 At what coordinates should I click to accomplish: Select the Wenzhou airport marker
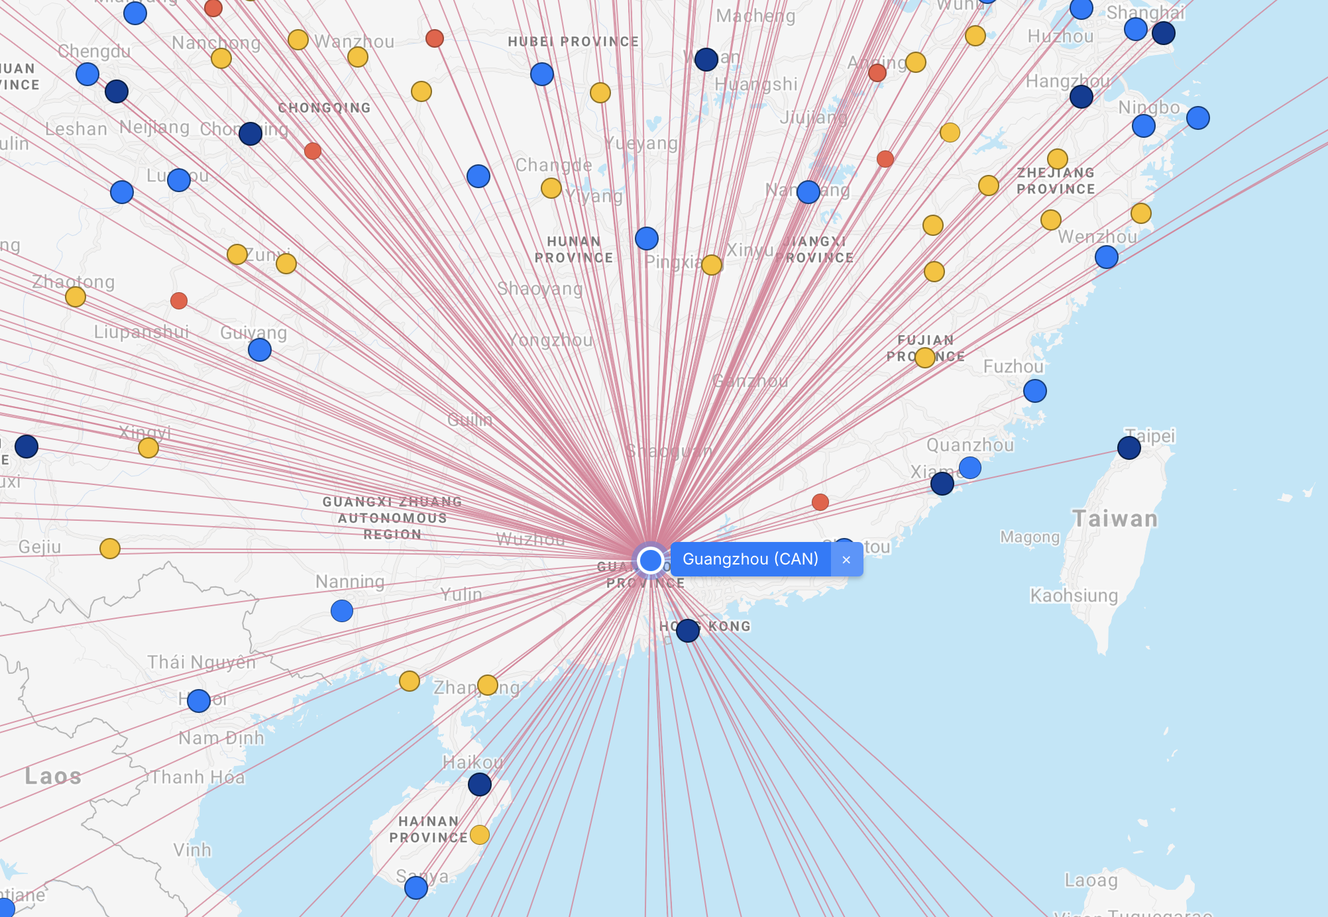pos(1106,257)
